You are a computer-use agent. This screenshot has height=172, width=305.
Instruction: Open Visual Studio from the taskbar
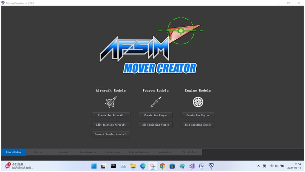pos(192,166)
